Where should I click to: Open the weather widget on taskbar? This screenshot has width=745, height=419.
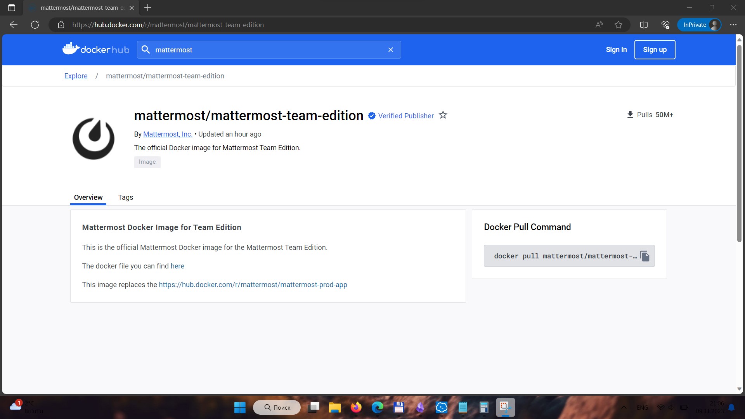(x=26, y=407)
